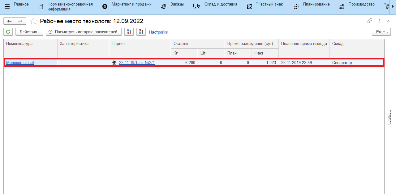Expand the collapsed right side panel
The height and width of the screenshot is (194, 396).
389,117
